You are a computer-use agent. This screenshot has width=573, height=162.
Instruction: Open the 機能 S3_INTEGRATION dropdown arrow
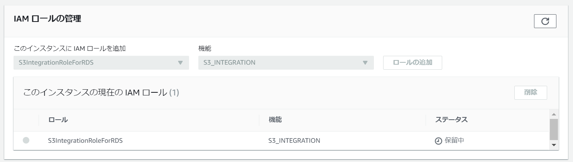365,63
